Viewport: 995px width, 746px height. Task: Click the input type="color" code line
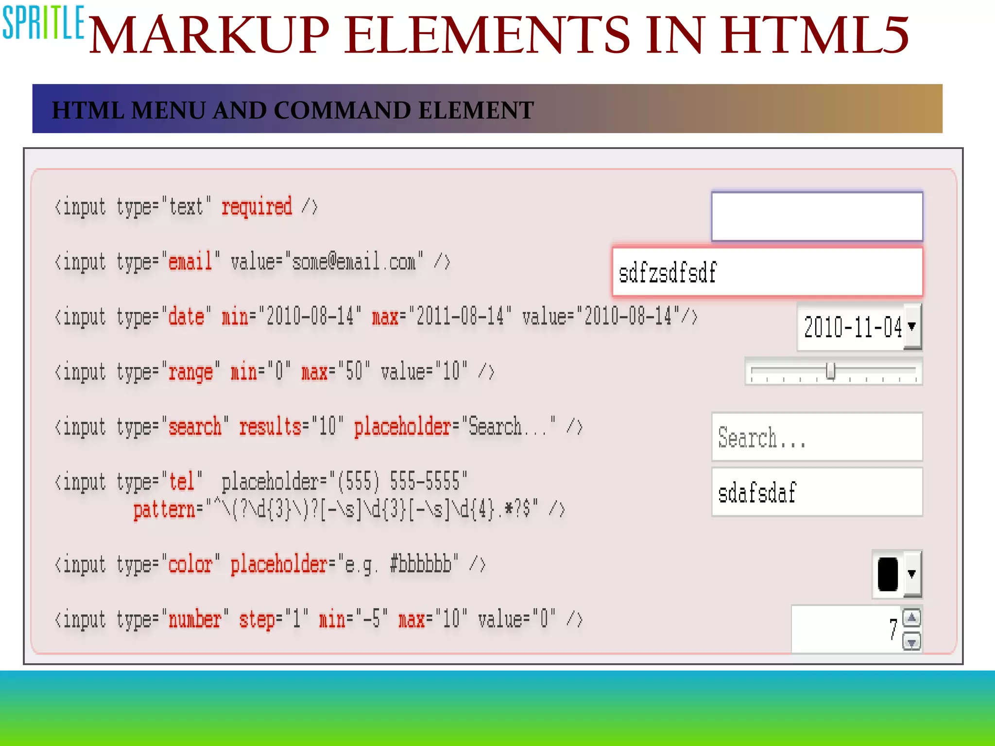tap(270, 565)
